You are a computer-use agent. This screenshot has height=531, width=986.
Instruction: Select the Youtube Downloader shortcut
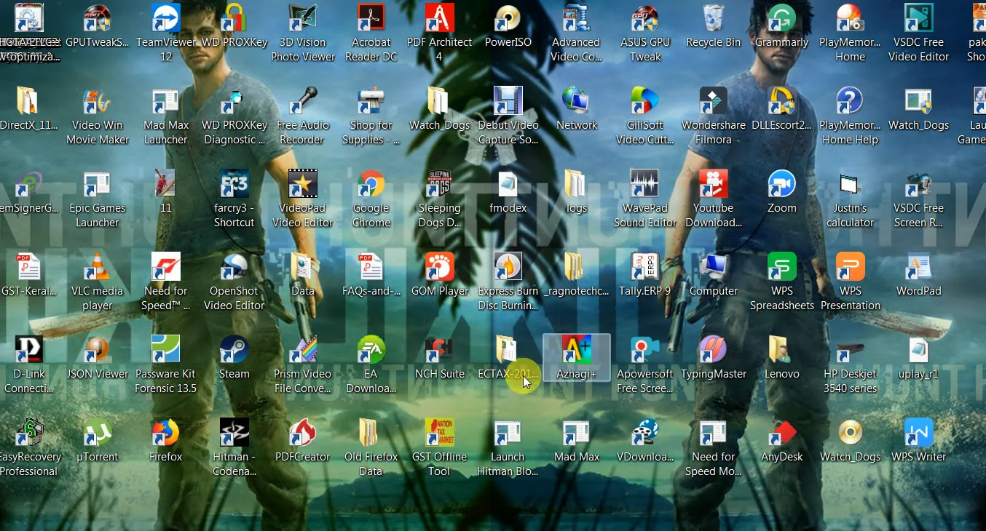714,184
